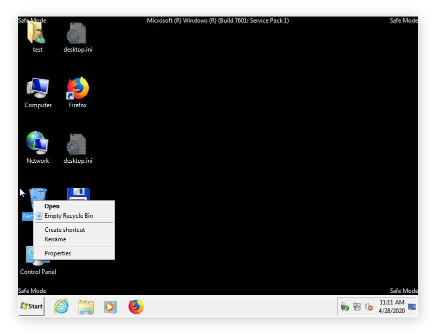Unmute audio via the volume tray icon

point(369,306)
